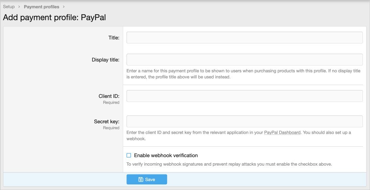Select the Client ID text box
This screenshot has height=190, width=370.
[x=244, y=96]
